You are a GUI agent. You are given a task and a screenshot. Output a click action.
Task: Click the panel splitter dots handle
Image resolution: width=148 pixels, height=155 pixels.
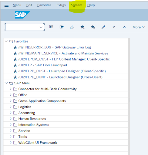(129, 100)
